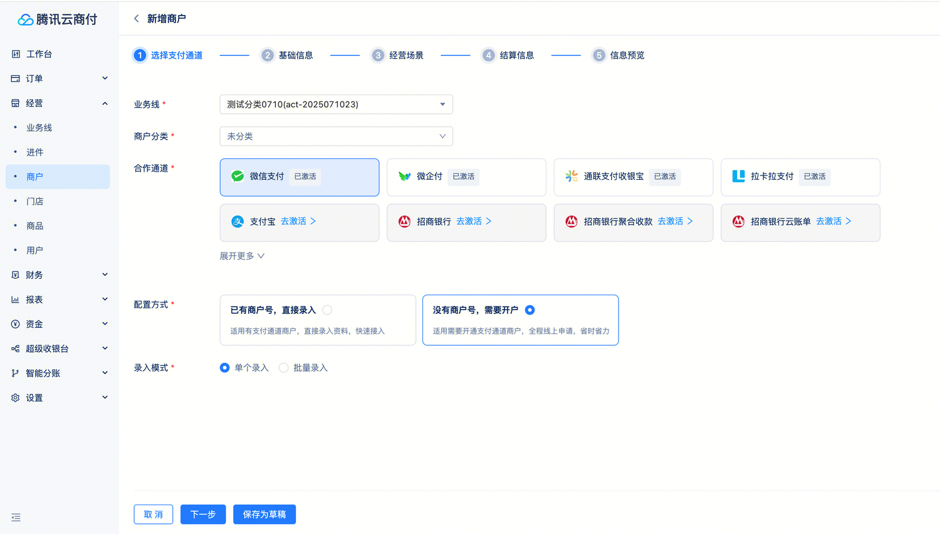Select 已有商户号，直接录入 option
This screenshot has height=534, width=940.
(x=326, y=310)
